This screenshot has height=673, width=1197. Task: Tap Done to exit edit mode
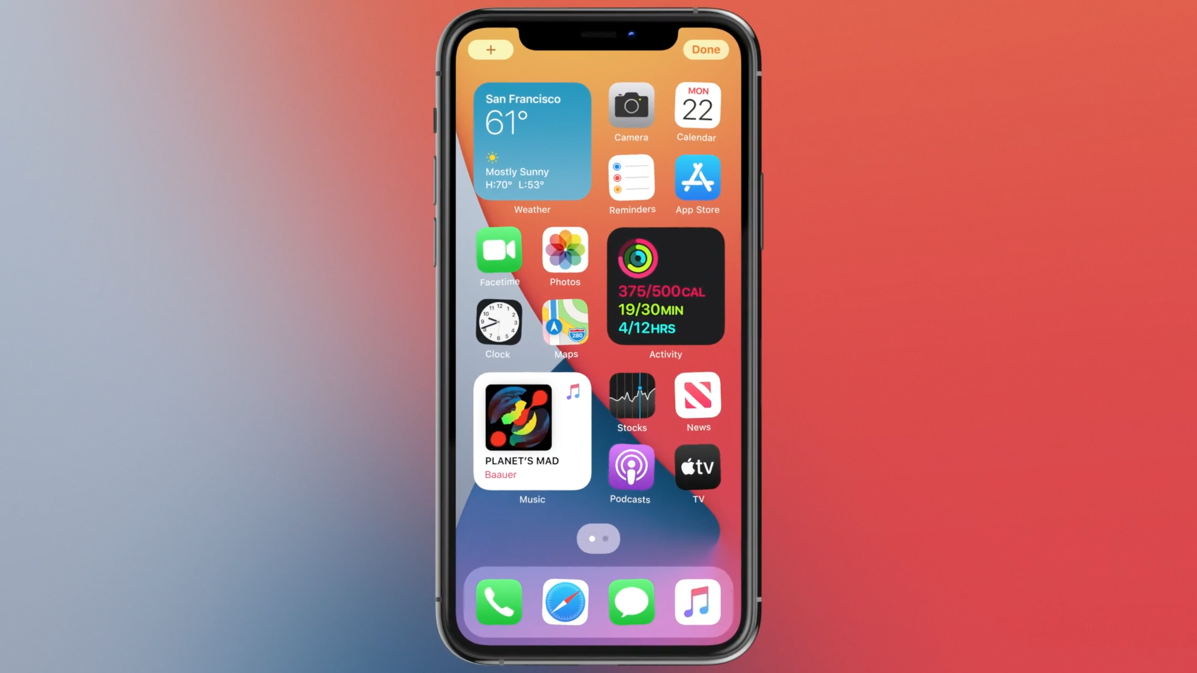pos(706,49)
